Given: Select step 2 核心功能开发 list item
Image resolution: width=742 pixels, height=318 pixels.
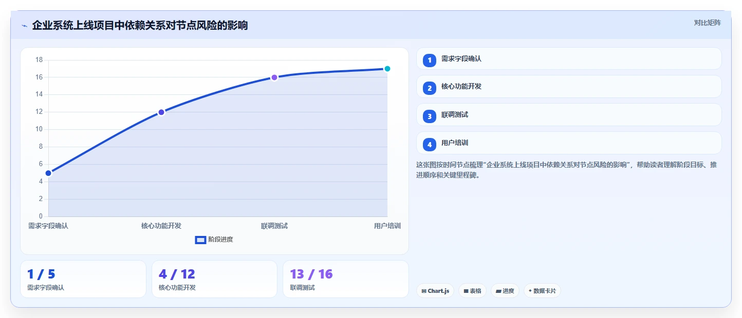Looking at the screenshot, I should click(x=569, y=87).
